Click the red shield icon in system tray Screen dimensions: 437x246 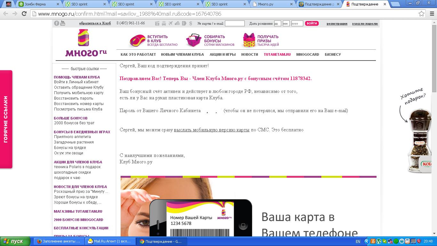coord(419,241)
